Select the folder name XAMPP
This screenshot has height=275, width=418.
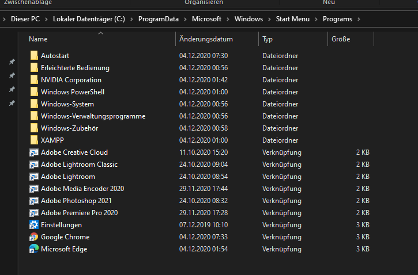pos(52,140)
